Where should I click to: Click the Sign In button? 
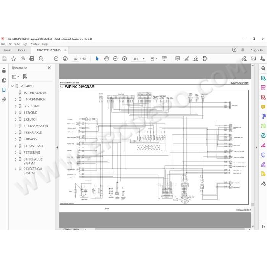pyautogui.click(x=257, y=50)
